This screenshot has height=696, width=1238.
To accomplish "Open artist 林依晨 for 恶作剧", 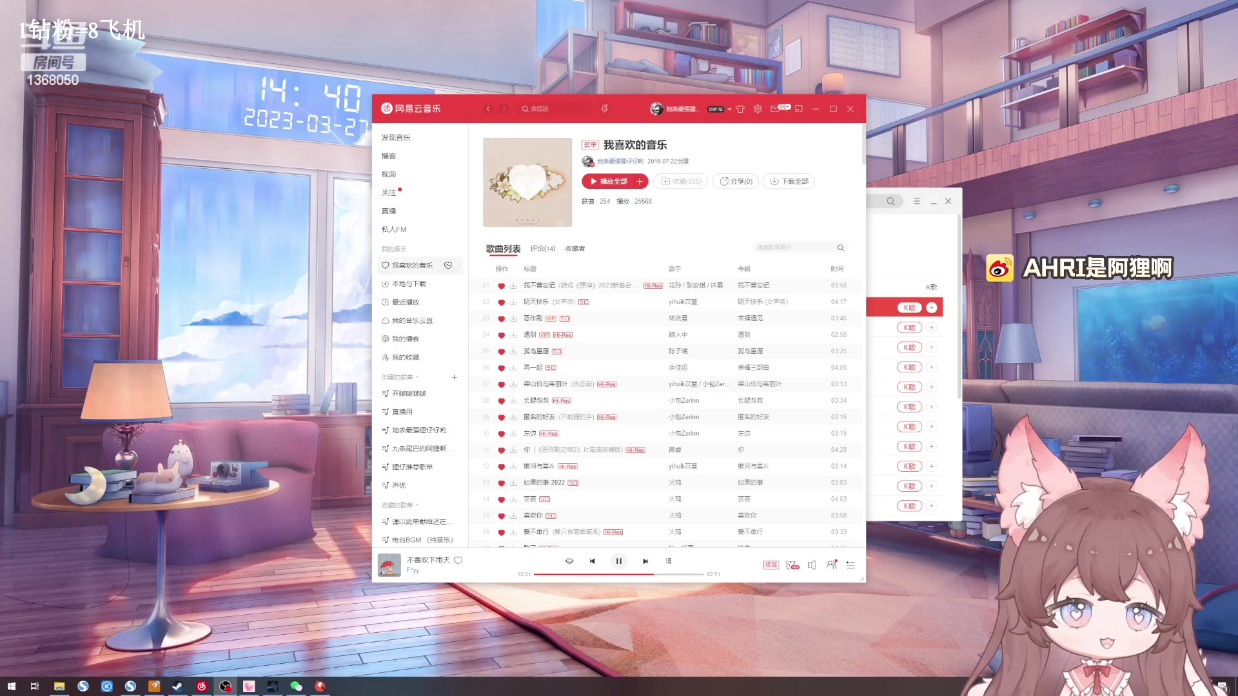I will click(x=678, y=318).
